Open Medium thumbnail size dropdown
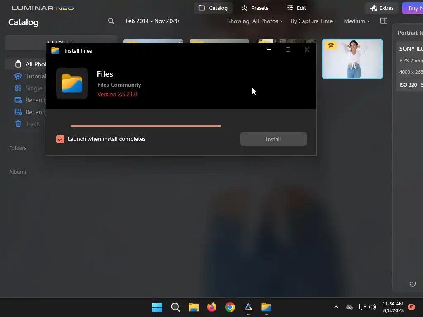Screen dimensions: 423x317 (357, 21)
